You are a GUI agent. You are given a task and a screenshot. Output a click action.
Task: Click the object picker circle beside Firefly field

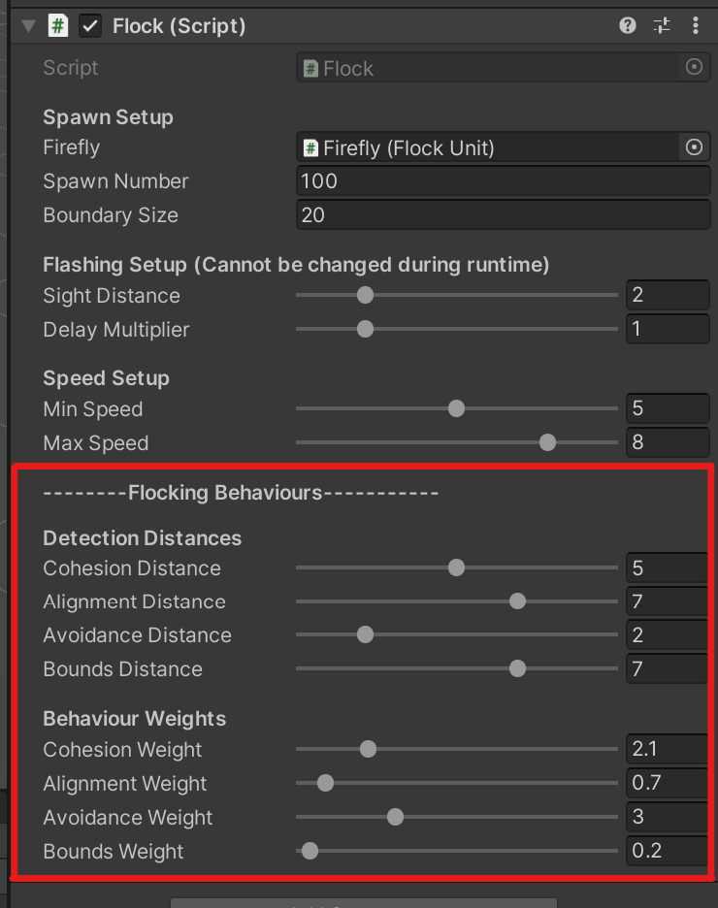click(x=694, y=147)
